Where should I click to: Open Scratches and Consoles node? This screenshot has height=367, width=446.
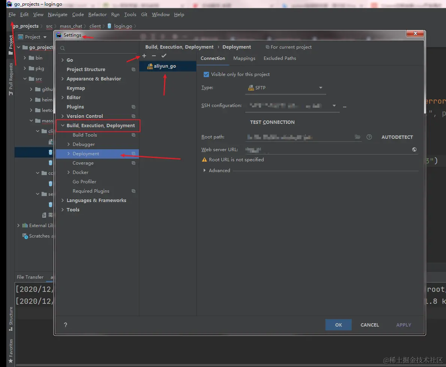(38, 236)
